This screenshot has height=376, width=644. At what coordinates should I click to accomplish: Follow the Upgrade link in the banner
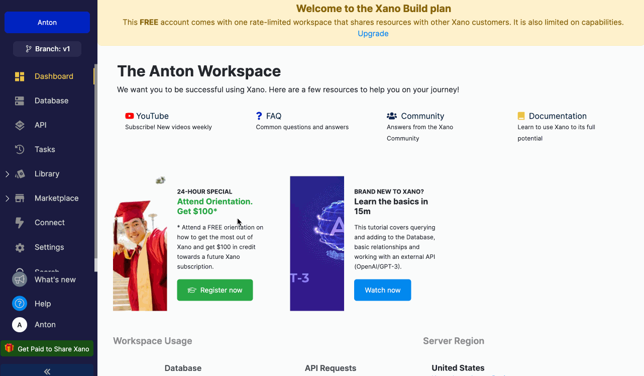point(373,34)
